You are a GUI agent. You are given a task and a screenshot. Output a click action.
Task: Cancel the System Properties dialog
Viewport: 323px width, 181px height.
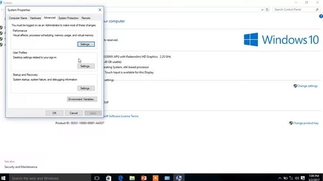point(74,113)
